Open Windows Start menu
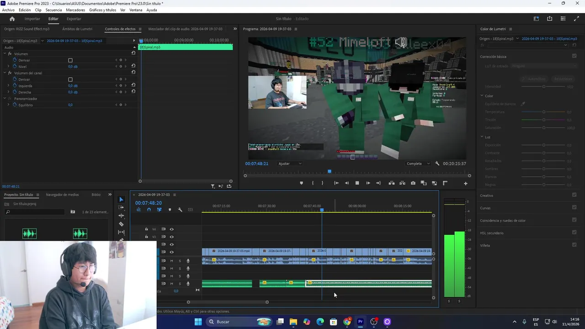This screenshot has height=329, width=585. tap(198, 322)
